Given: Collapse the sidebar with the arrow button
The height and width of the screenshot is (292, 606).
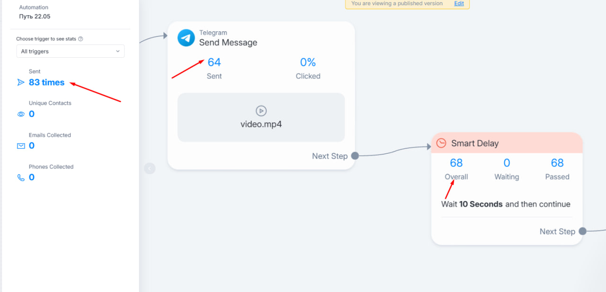Looking at the screenshot, I should 150,168.
